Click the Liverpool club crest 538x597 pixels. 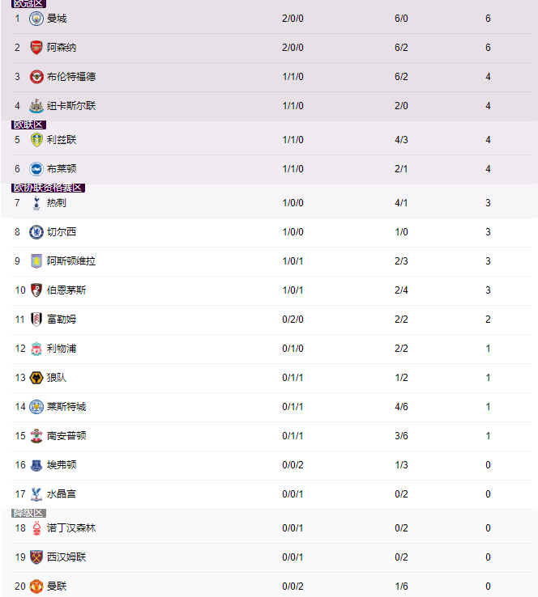(x=36, y=349)
